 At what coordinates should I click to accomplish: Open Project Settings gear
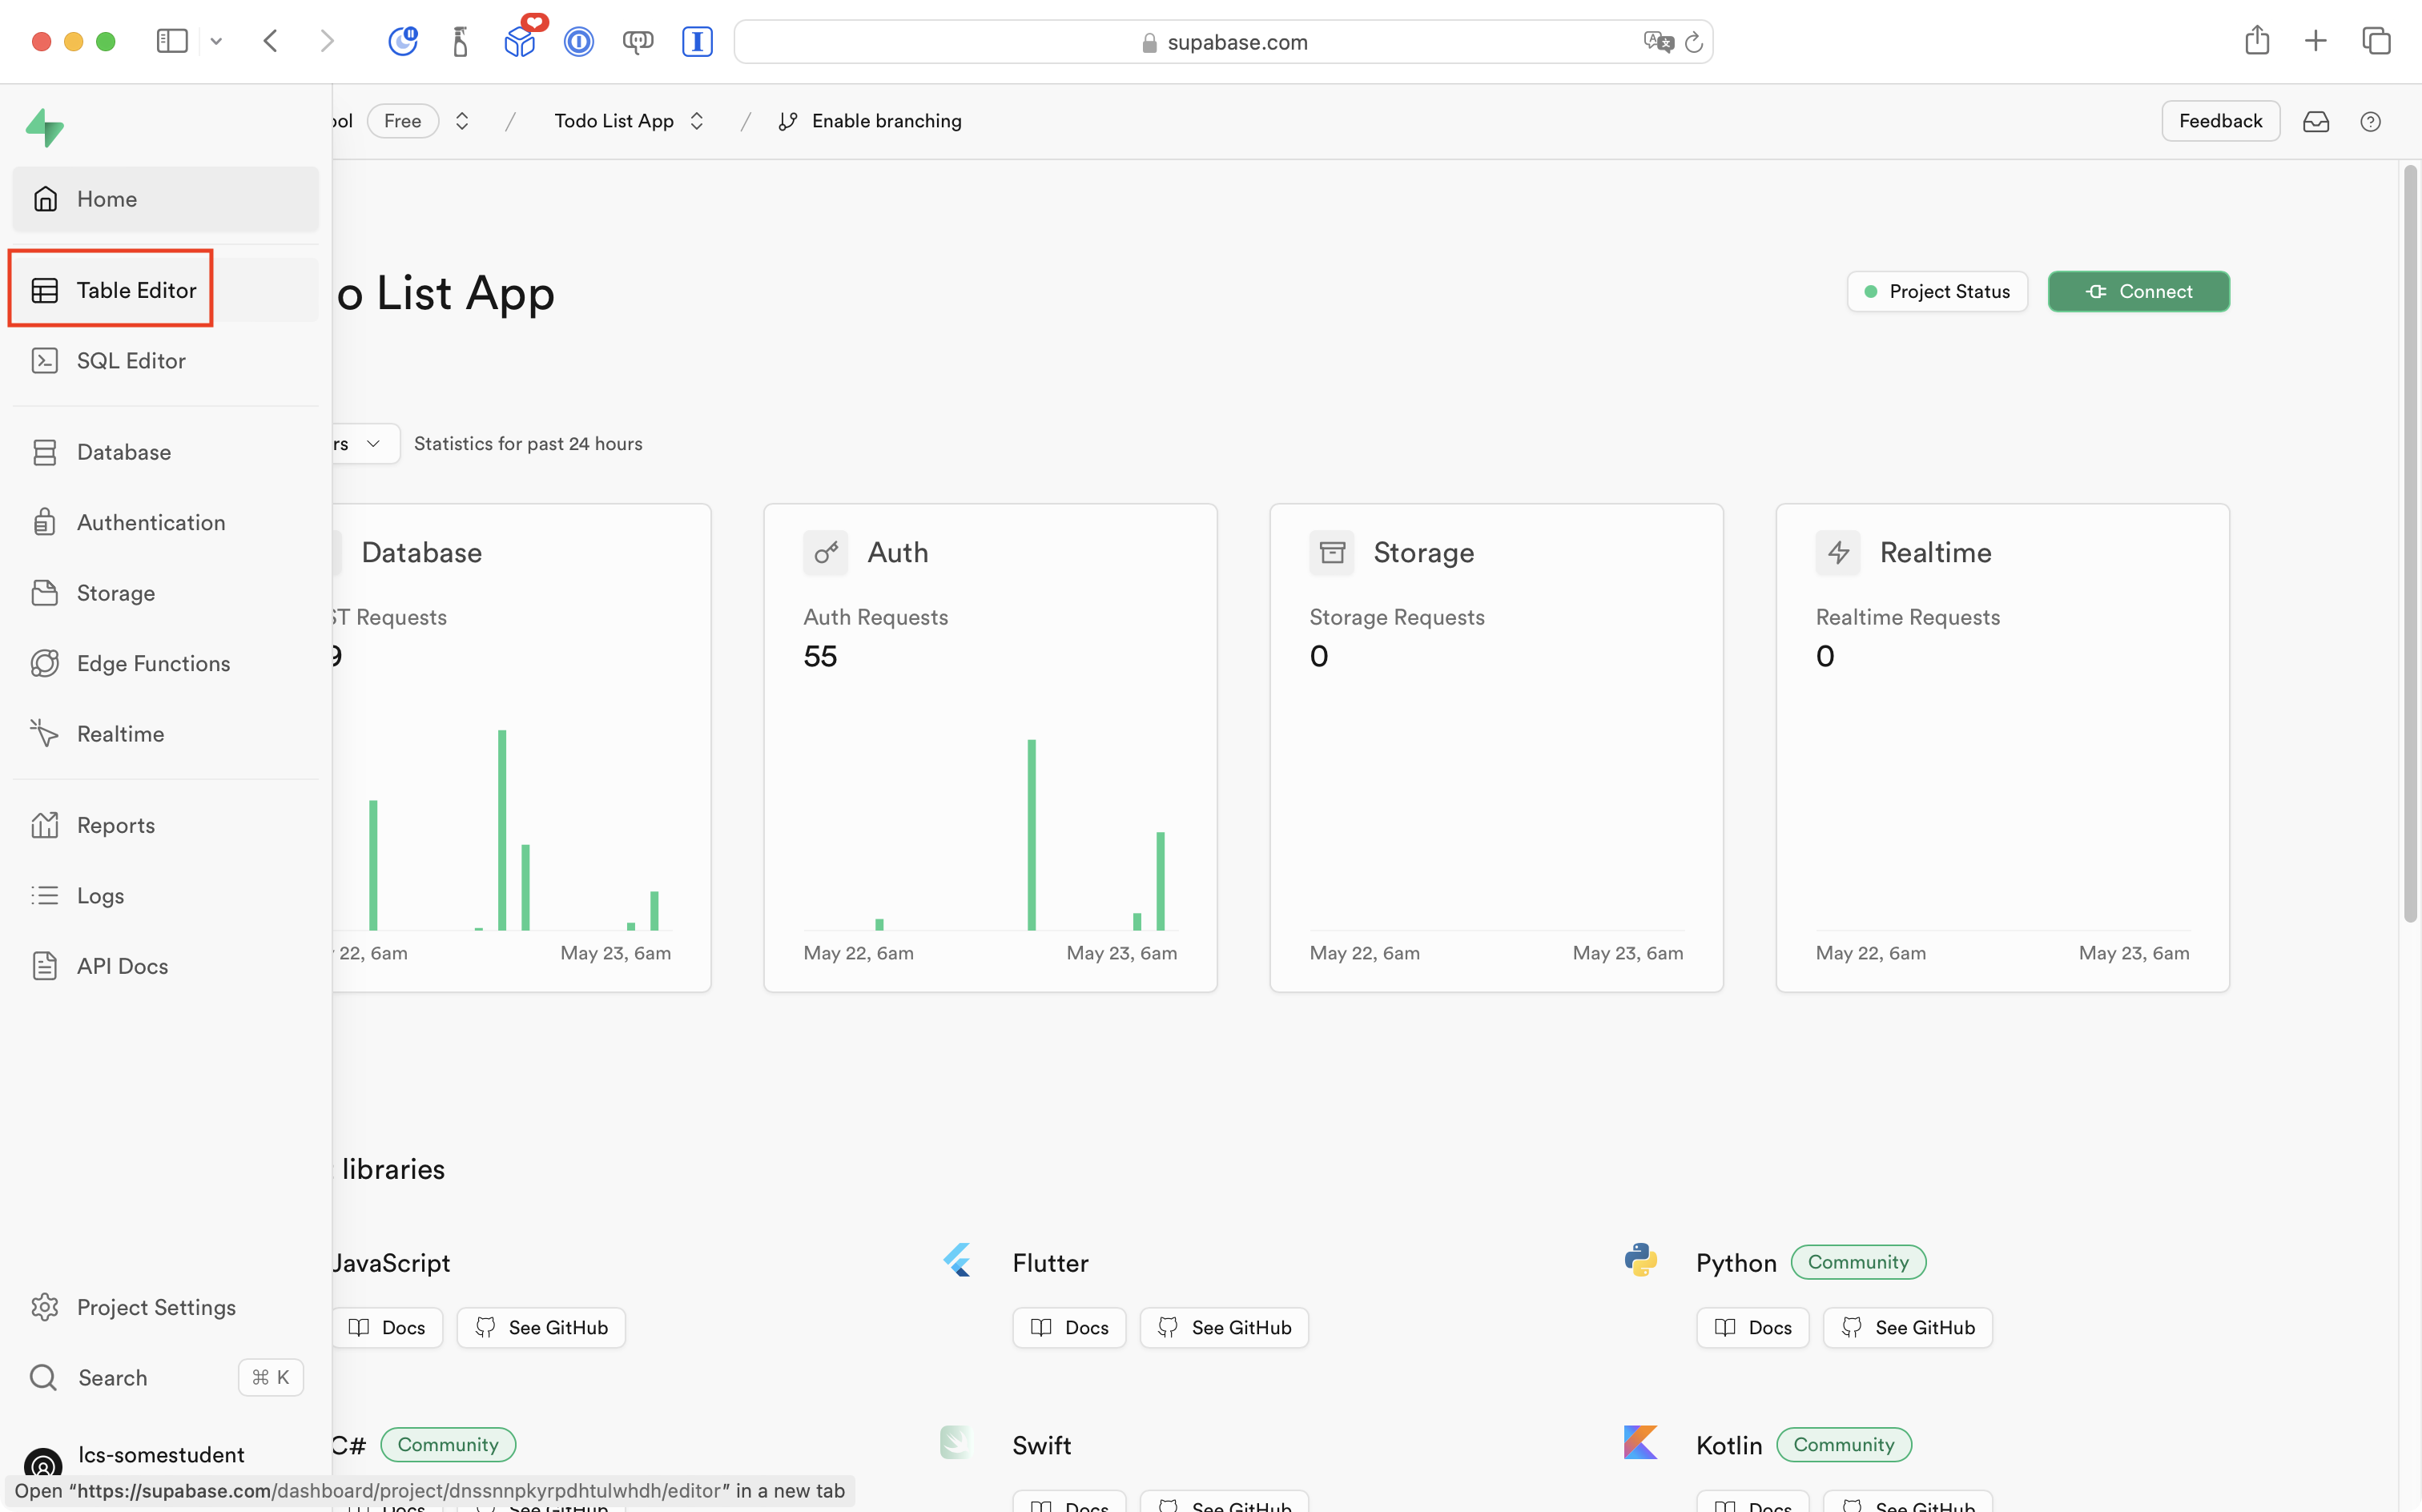[45, 1307]
